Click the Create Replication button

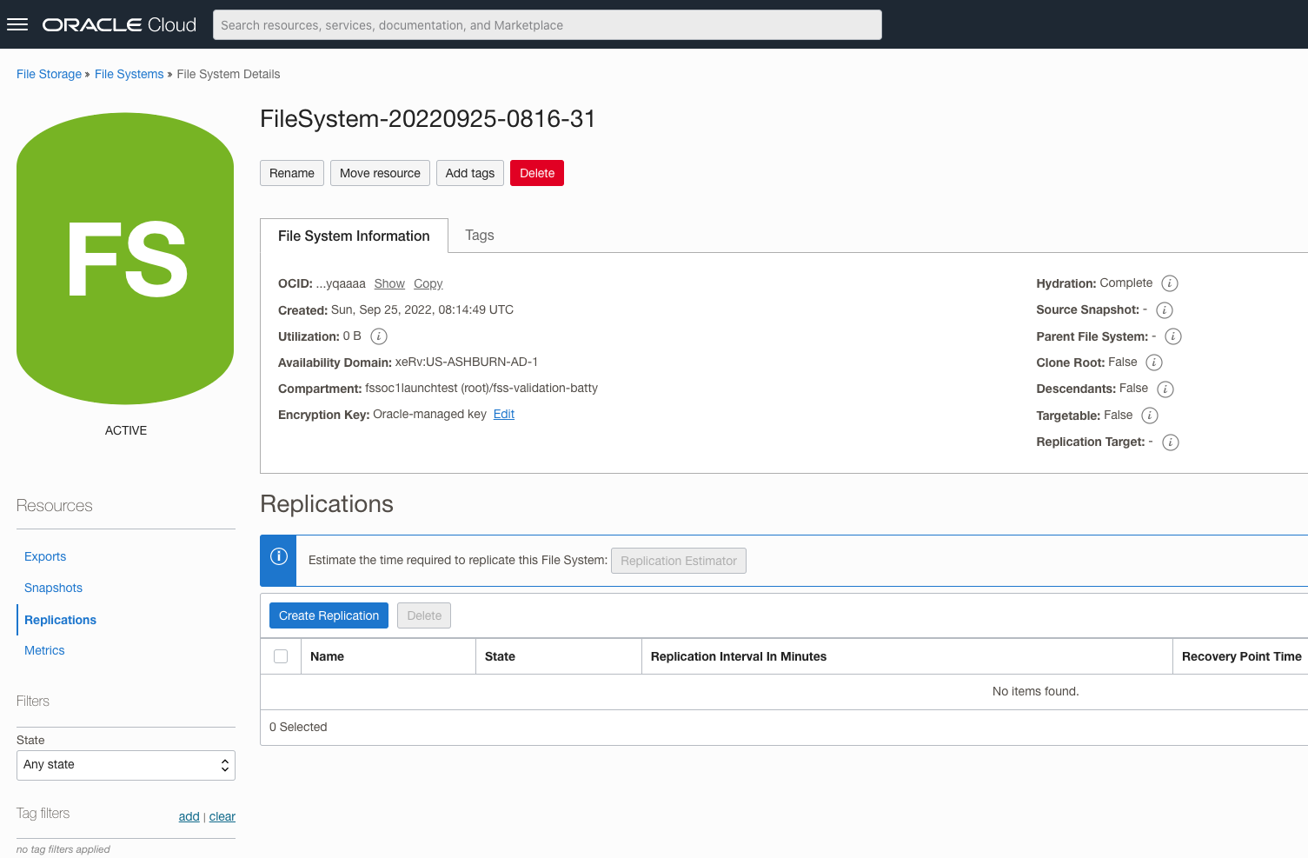pos(329,615)
